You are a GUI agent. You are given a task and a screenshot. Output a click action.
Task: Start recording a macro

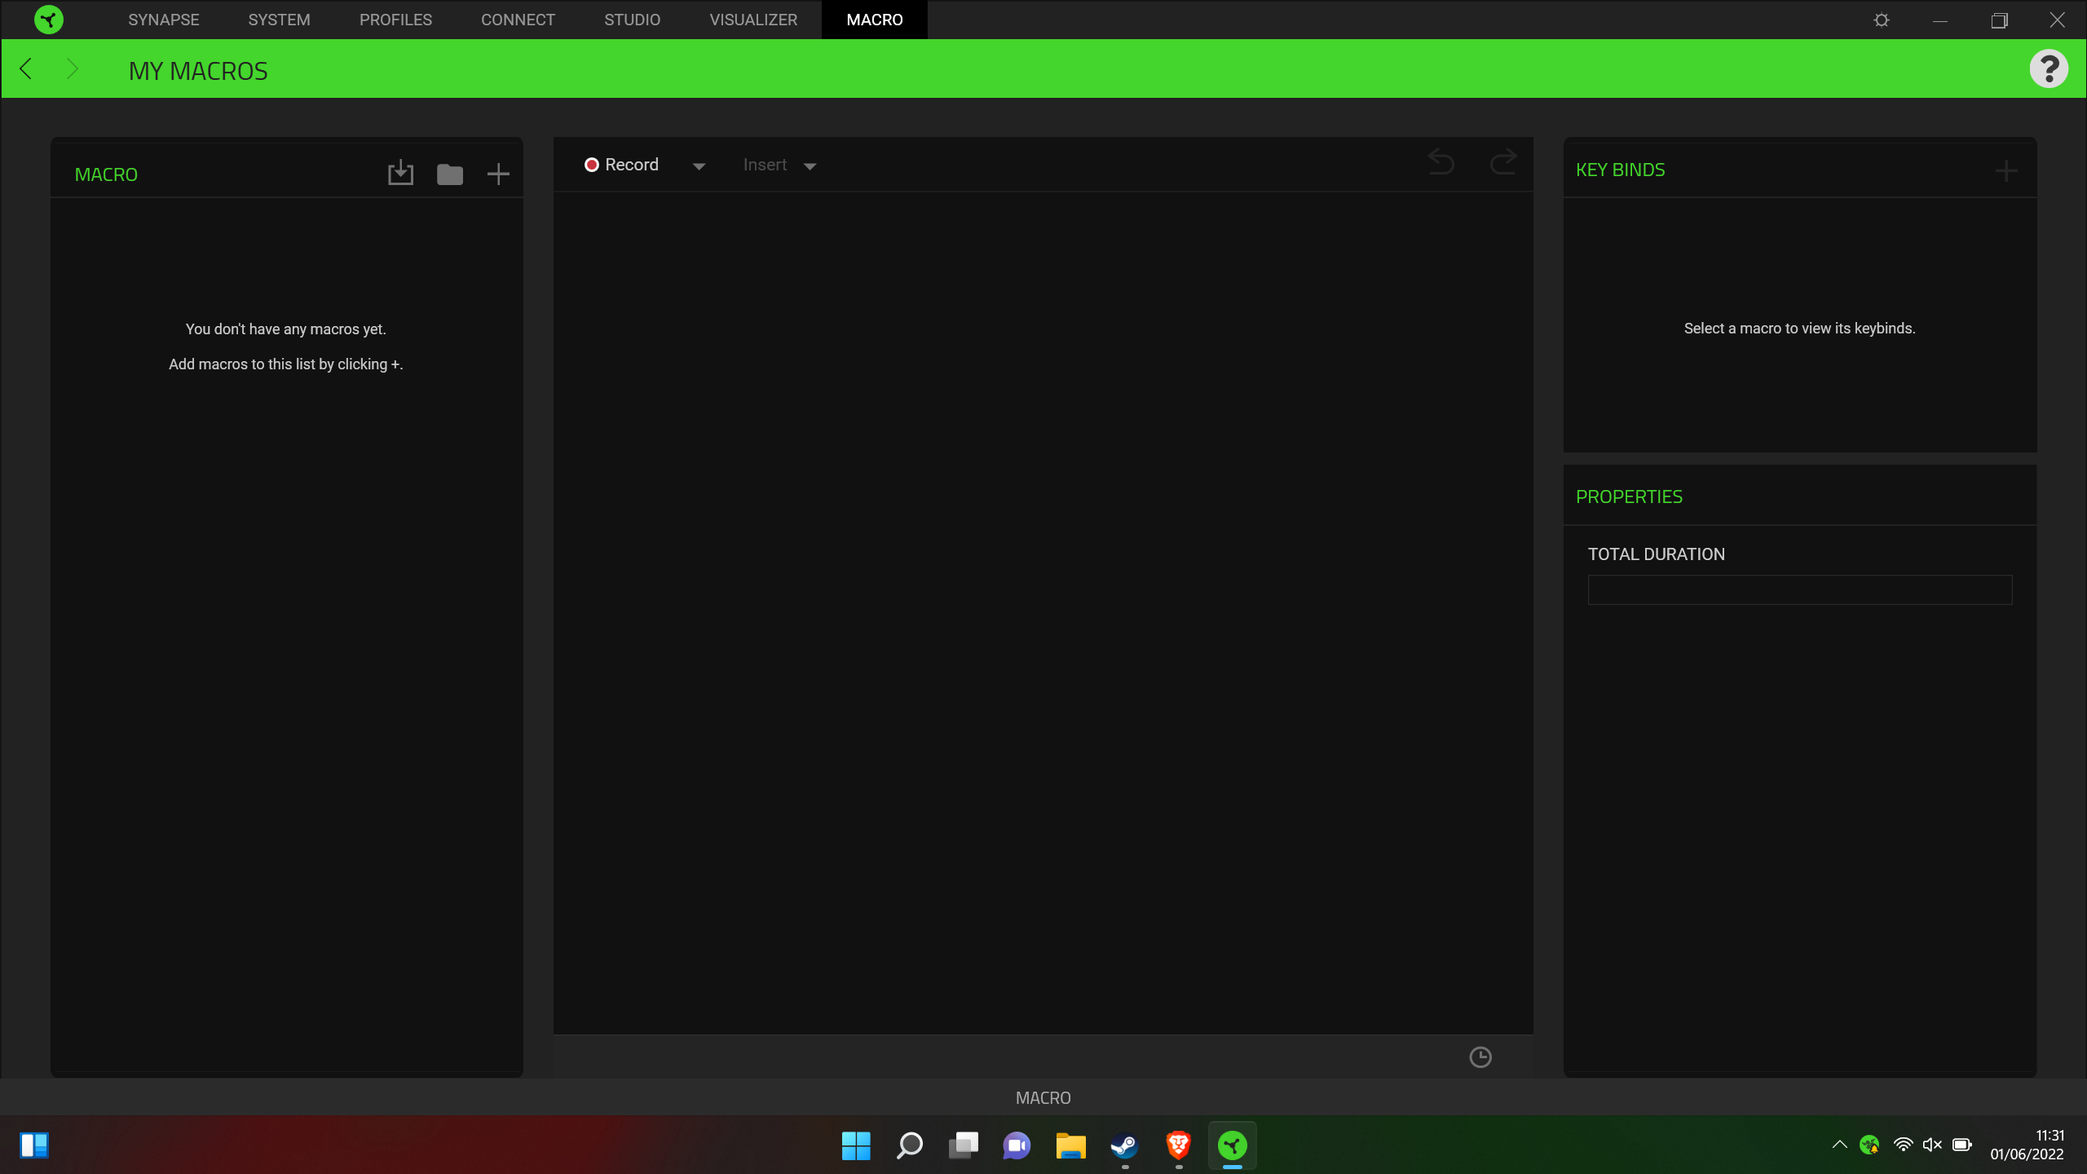(x=624, y=164)
